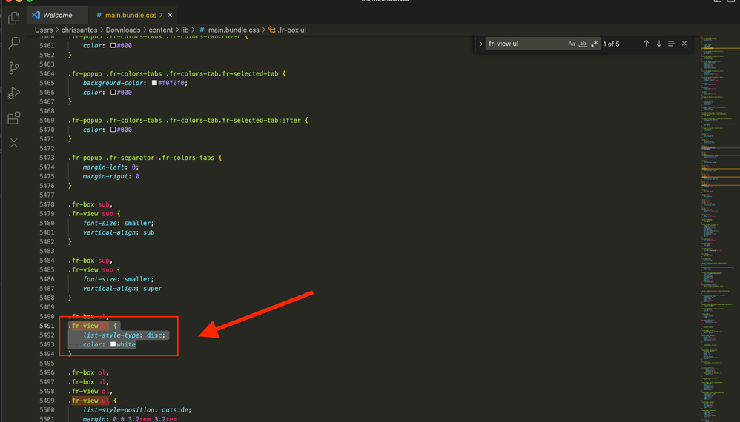Click the find input containing 'fr-view ul'
The image size is (740, 422).
tap(526, 44)
